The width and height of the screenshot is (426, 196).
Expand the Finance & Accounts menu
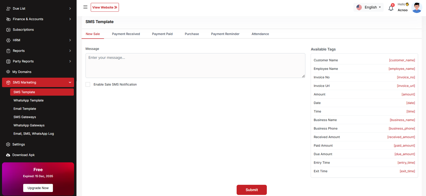pyautogui.click(x=38, y=19)
